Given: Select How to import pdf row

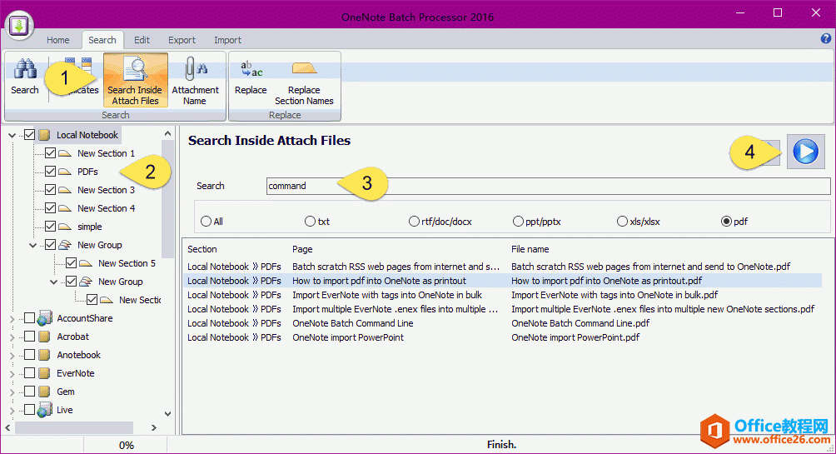Looking at the screenshot, I should click(502, 281).
